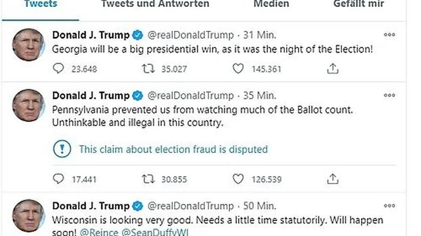Image resolution: width=421 pixels, height=236 pixels.
Task: Open the Medien tab
Action: tap(271, 4)
